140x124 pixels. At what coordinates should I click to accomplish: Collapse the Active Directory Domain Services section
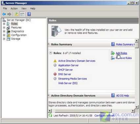[49, 96]
